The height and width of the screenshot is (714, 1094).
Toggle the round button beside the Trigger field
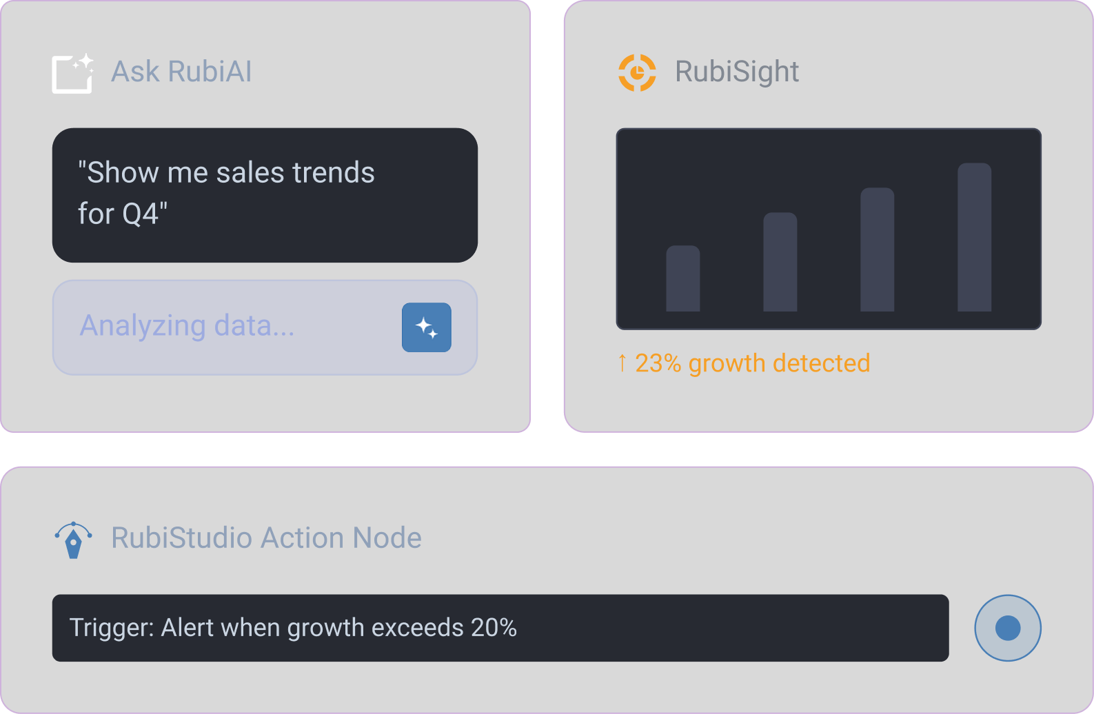[1007, 628]
